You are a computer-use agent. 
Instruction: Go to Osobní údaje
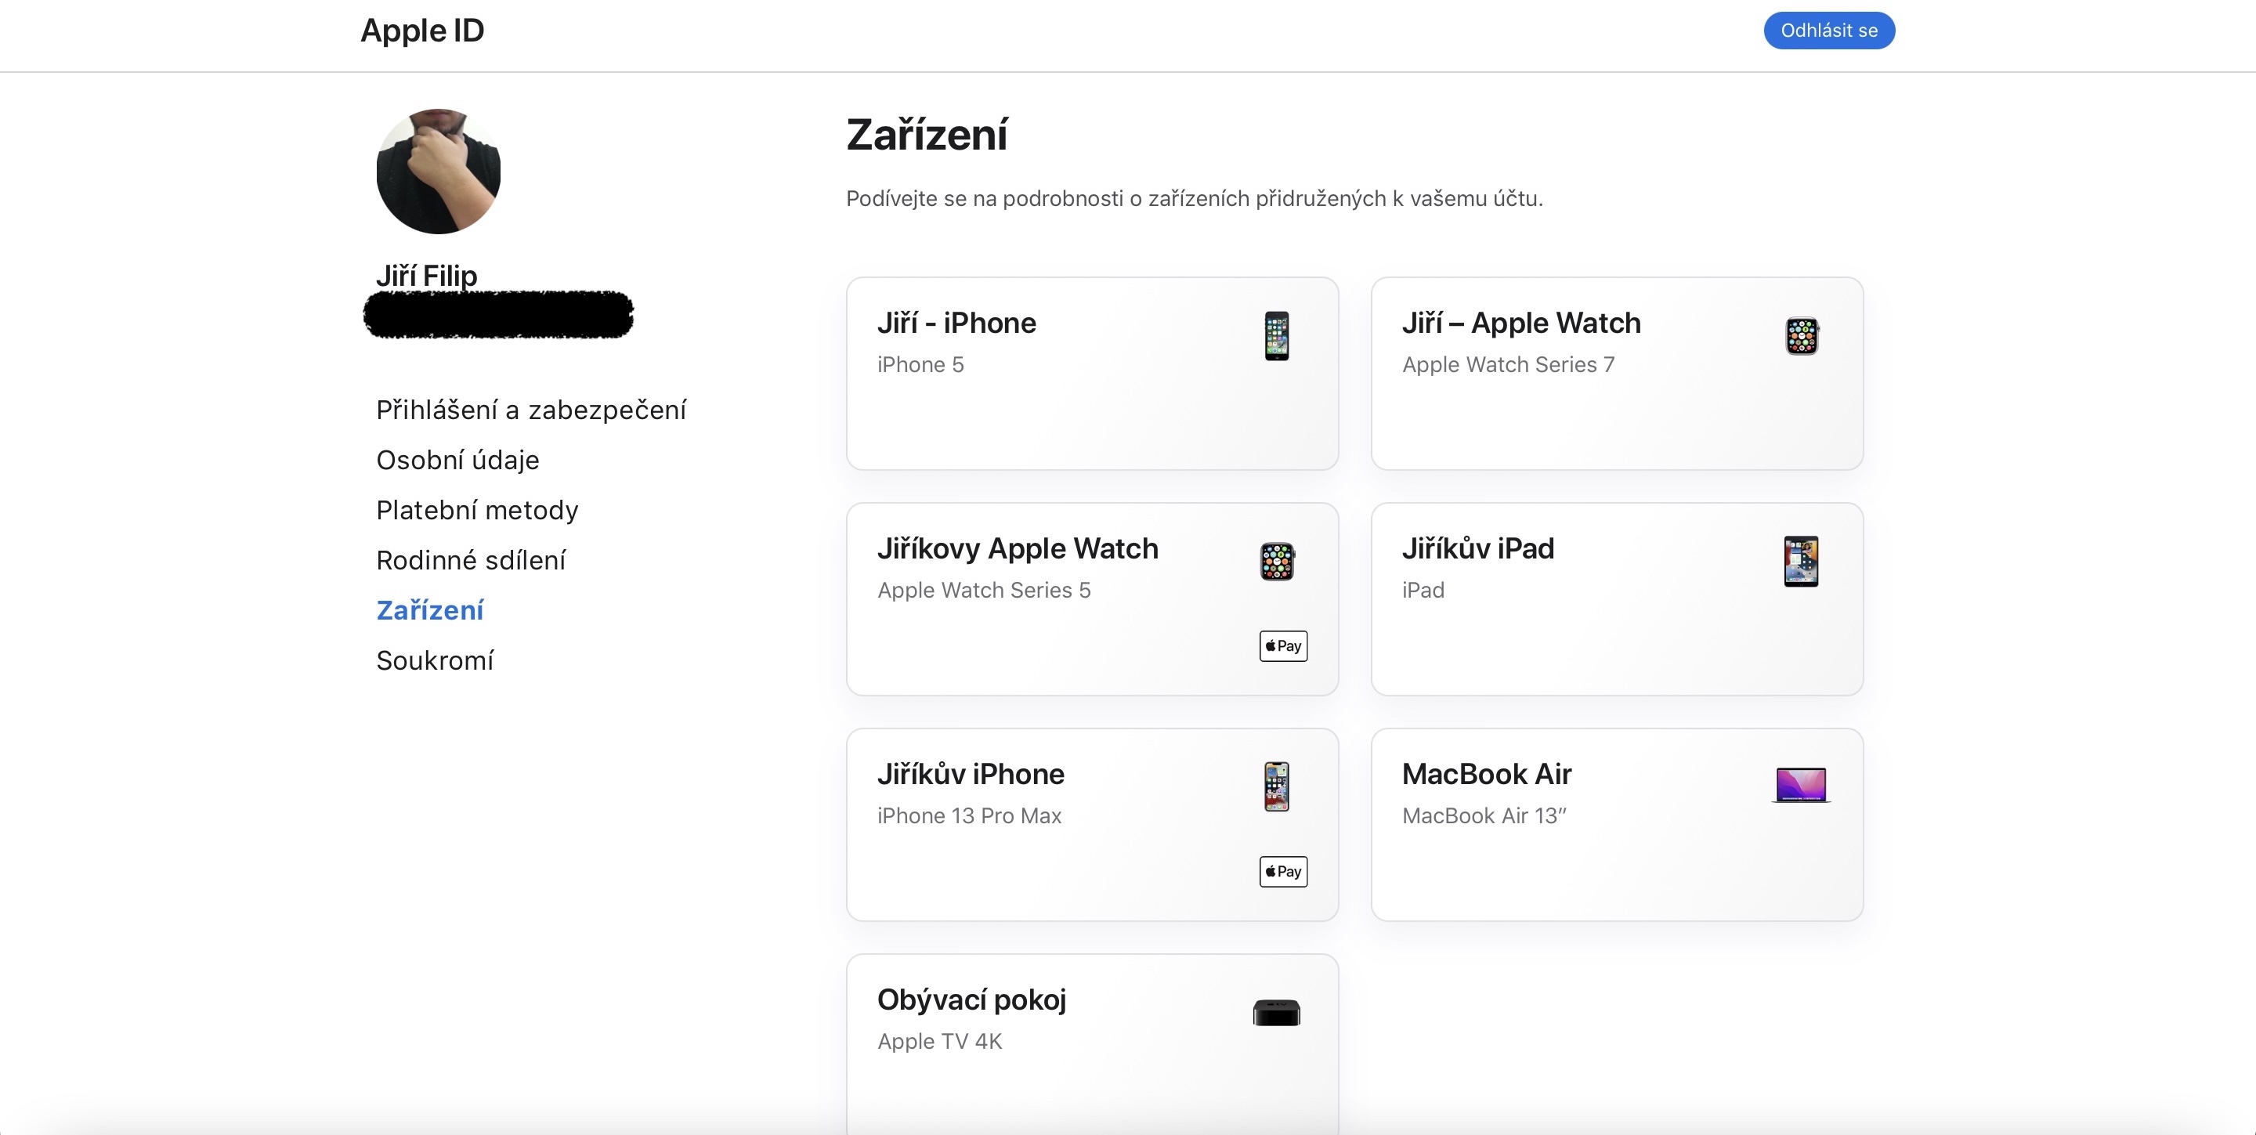457,460
